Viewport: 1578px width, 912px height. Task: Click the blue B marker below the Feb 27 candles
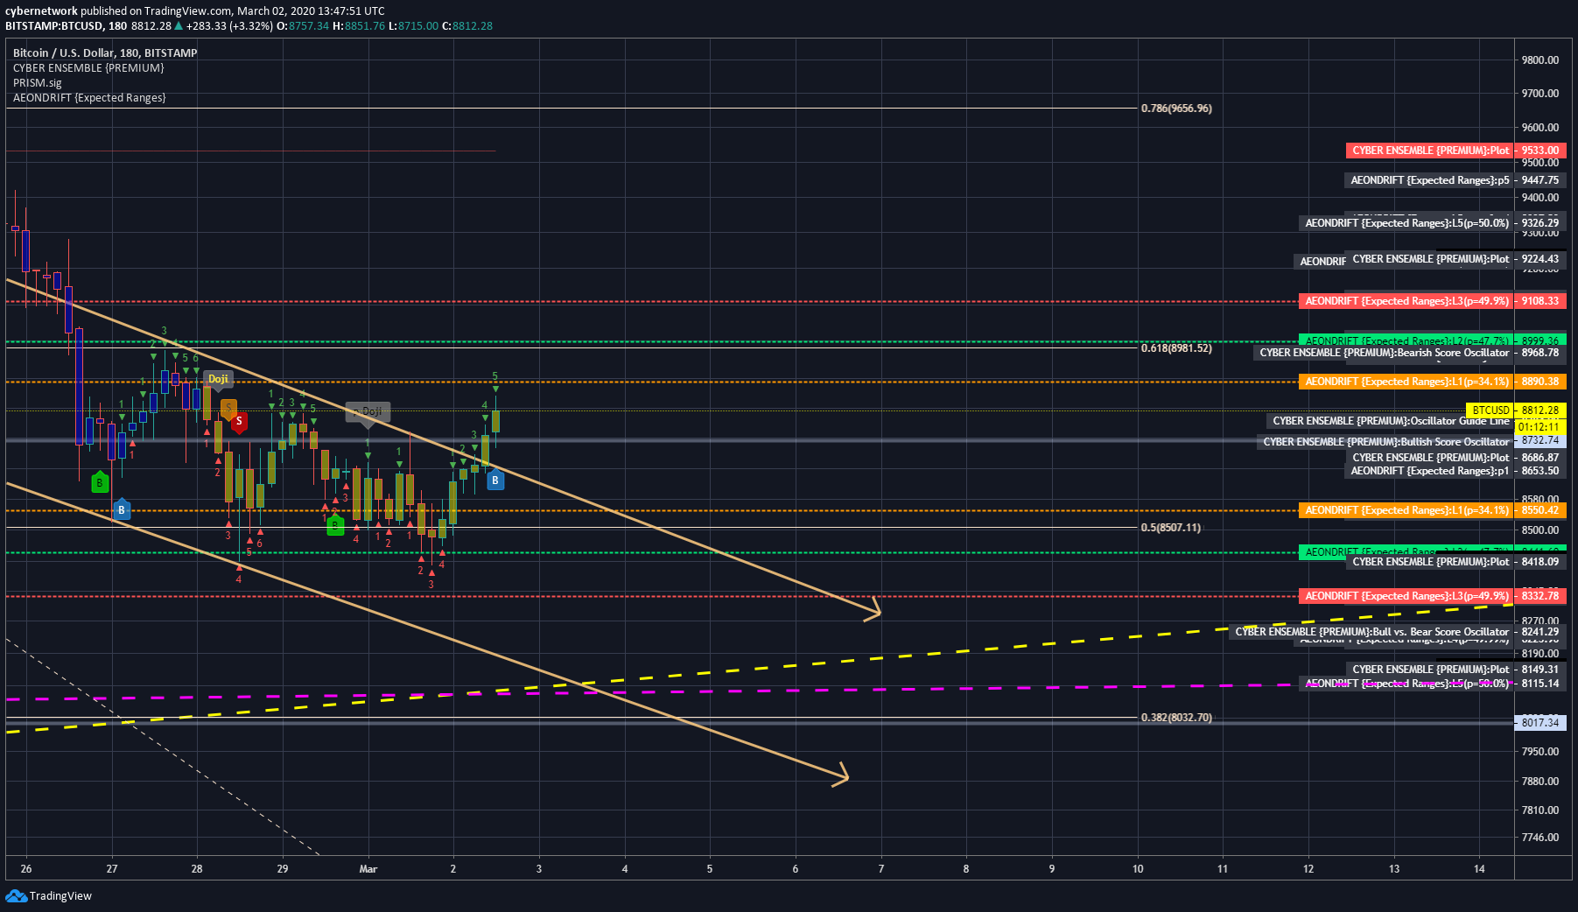coord(122,509)
